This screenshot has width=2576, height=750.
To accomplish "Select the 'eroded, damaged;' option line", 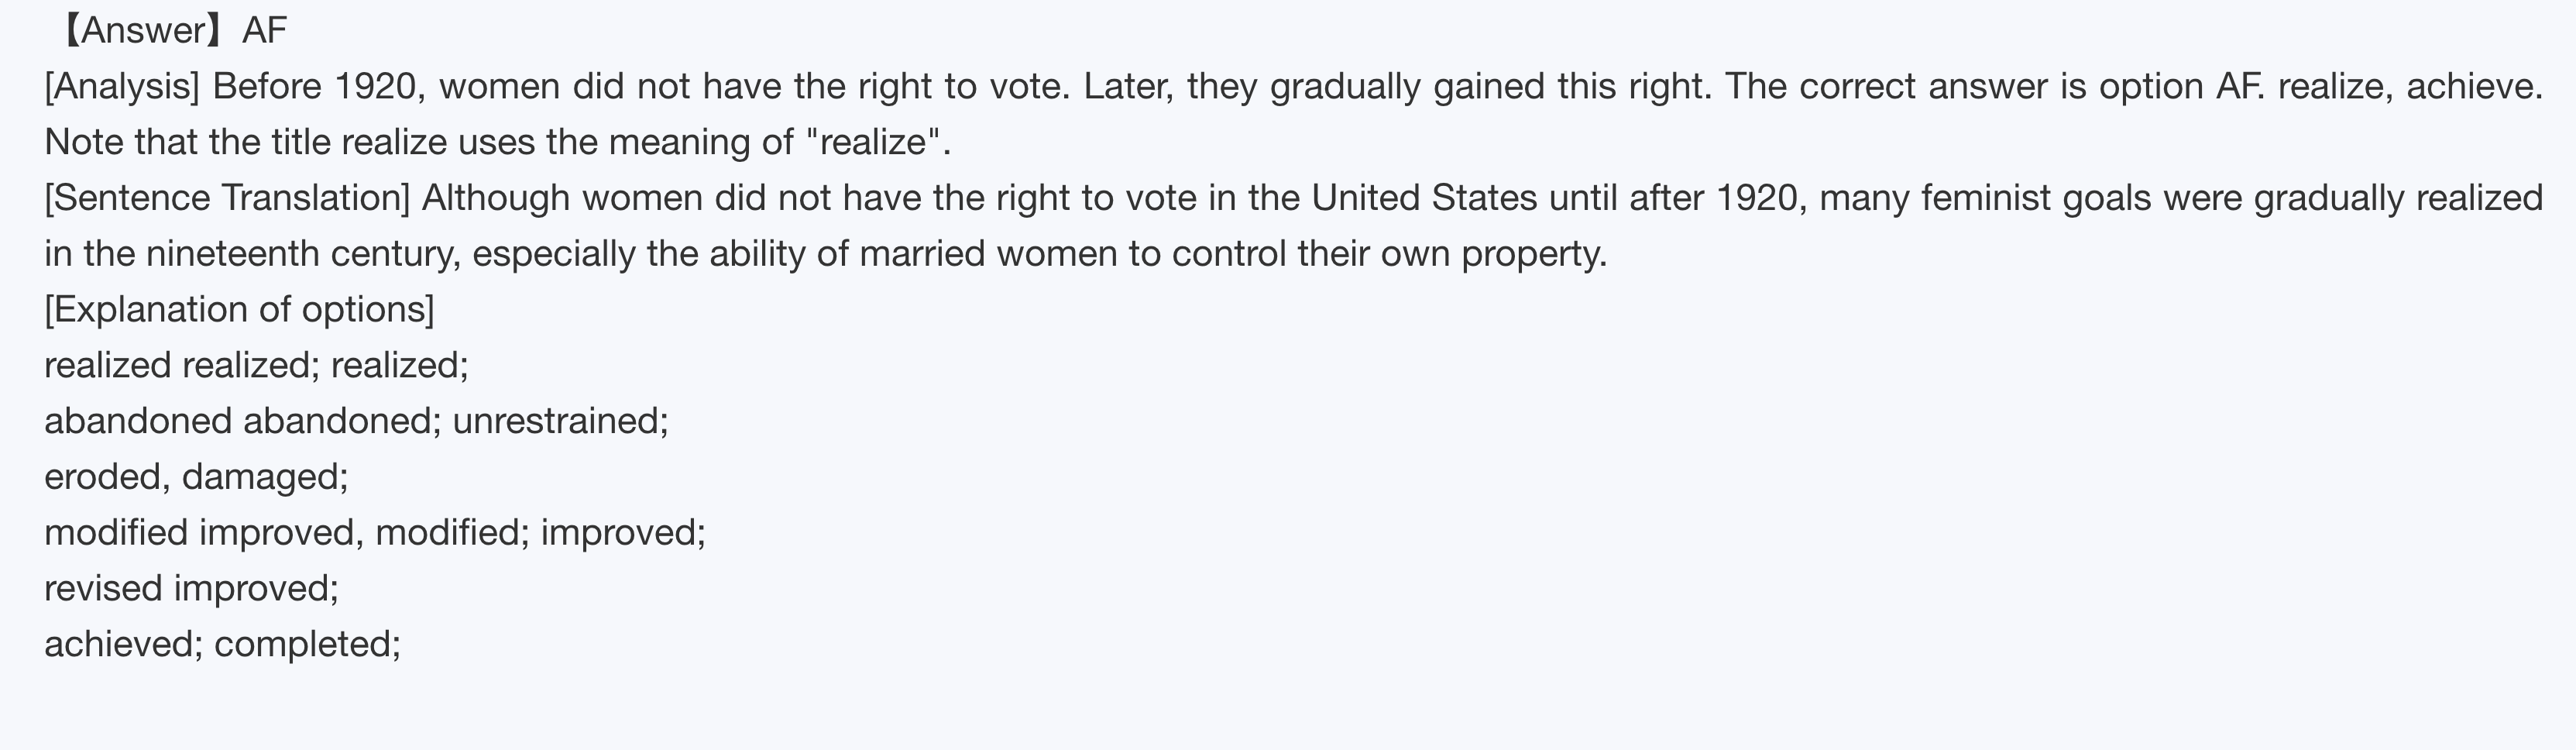I will [x=196, y=477].
